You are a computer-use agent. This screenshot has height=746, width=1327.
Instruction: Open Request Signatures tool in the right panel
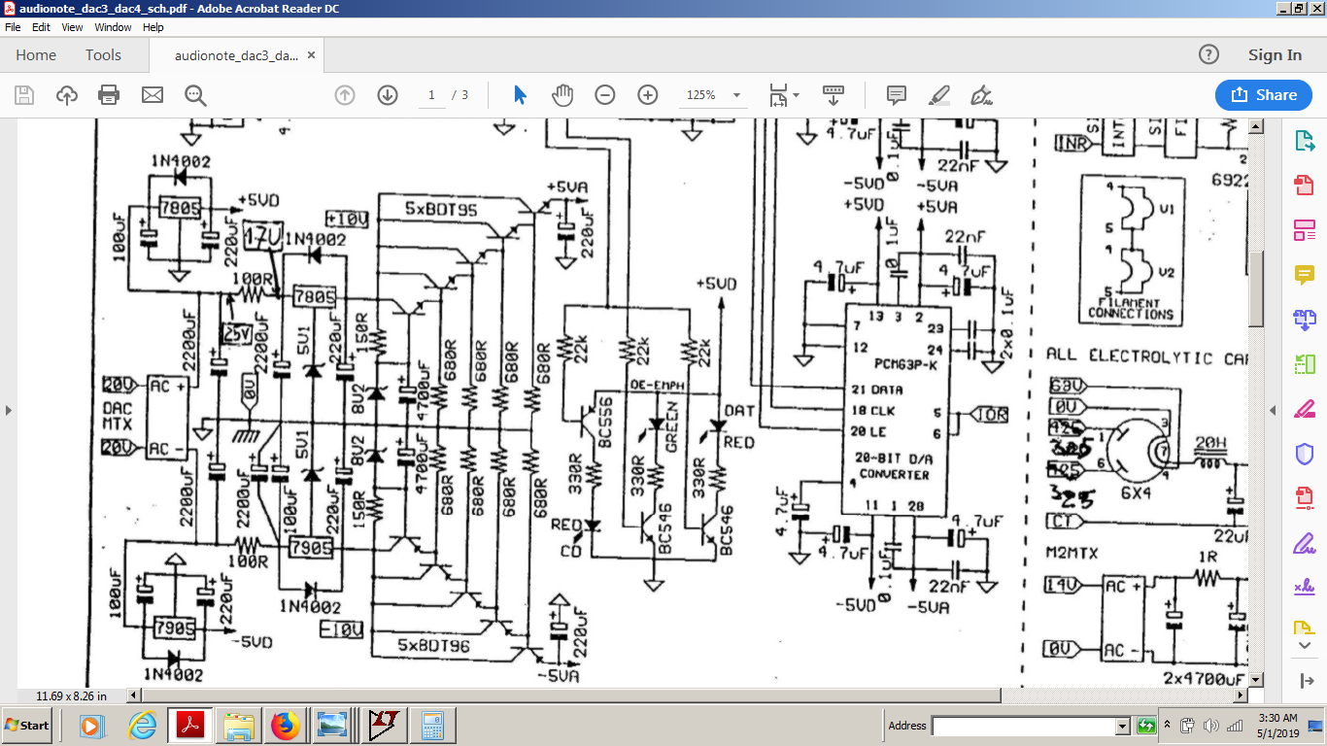pyautogui.click(x=1304, y=588)
